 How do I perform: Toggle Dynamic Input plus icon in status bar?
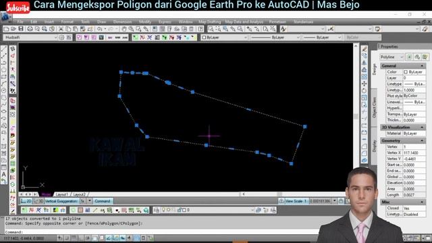point(129,238)
